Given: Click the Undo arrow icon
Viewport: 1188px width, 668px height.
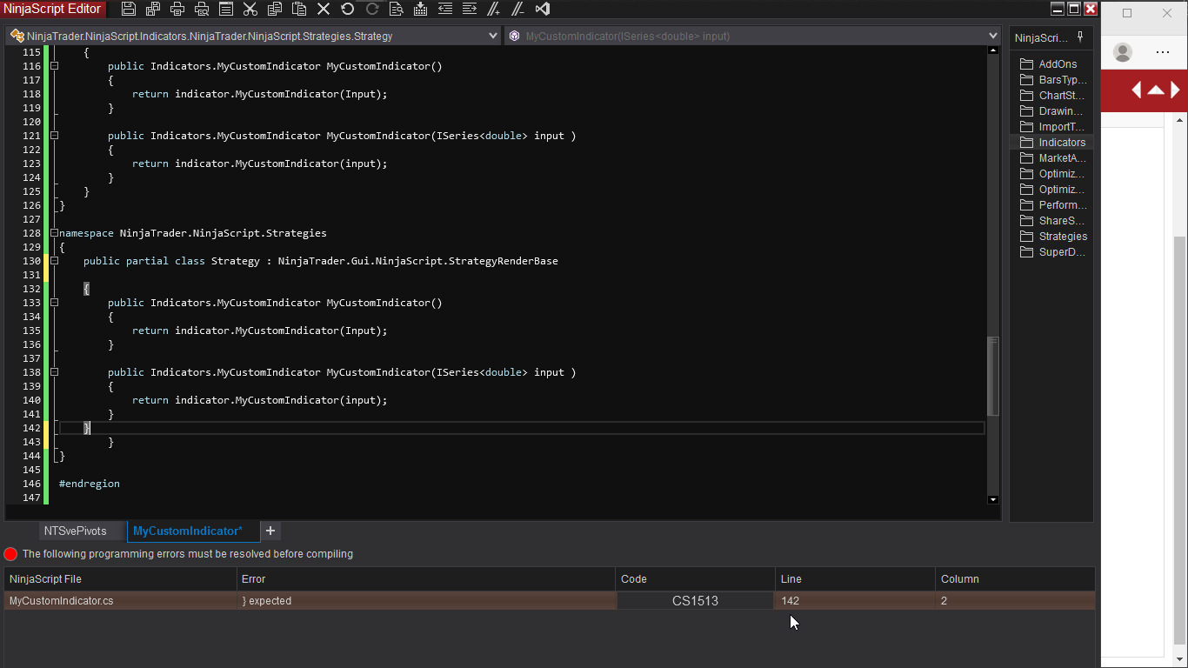Looking at the screenshot, I should [x=348, y=9].
